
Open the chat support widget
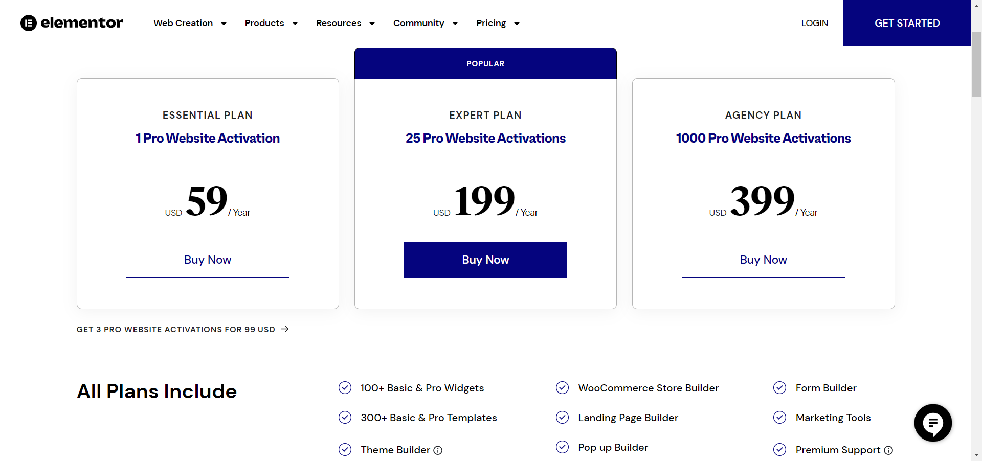pos(932,423)
